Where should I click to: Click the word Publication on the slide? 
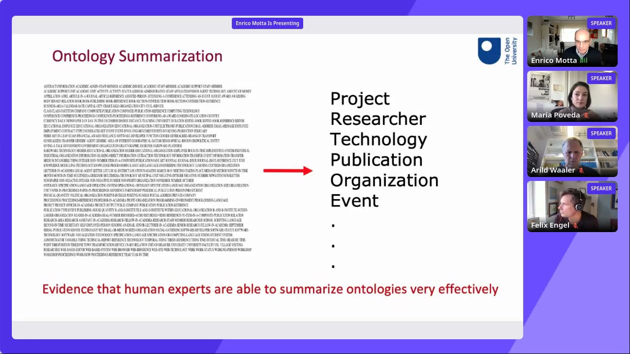pyautogui.click(x=377, y=160)
